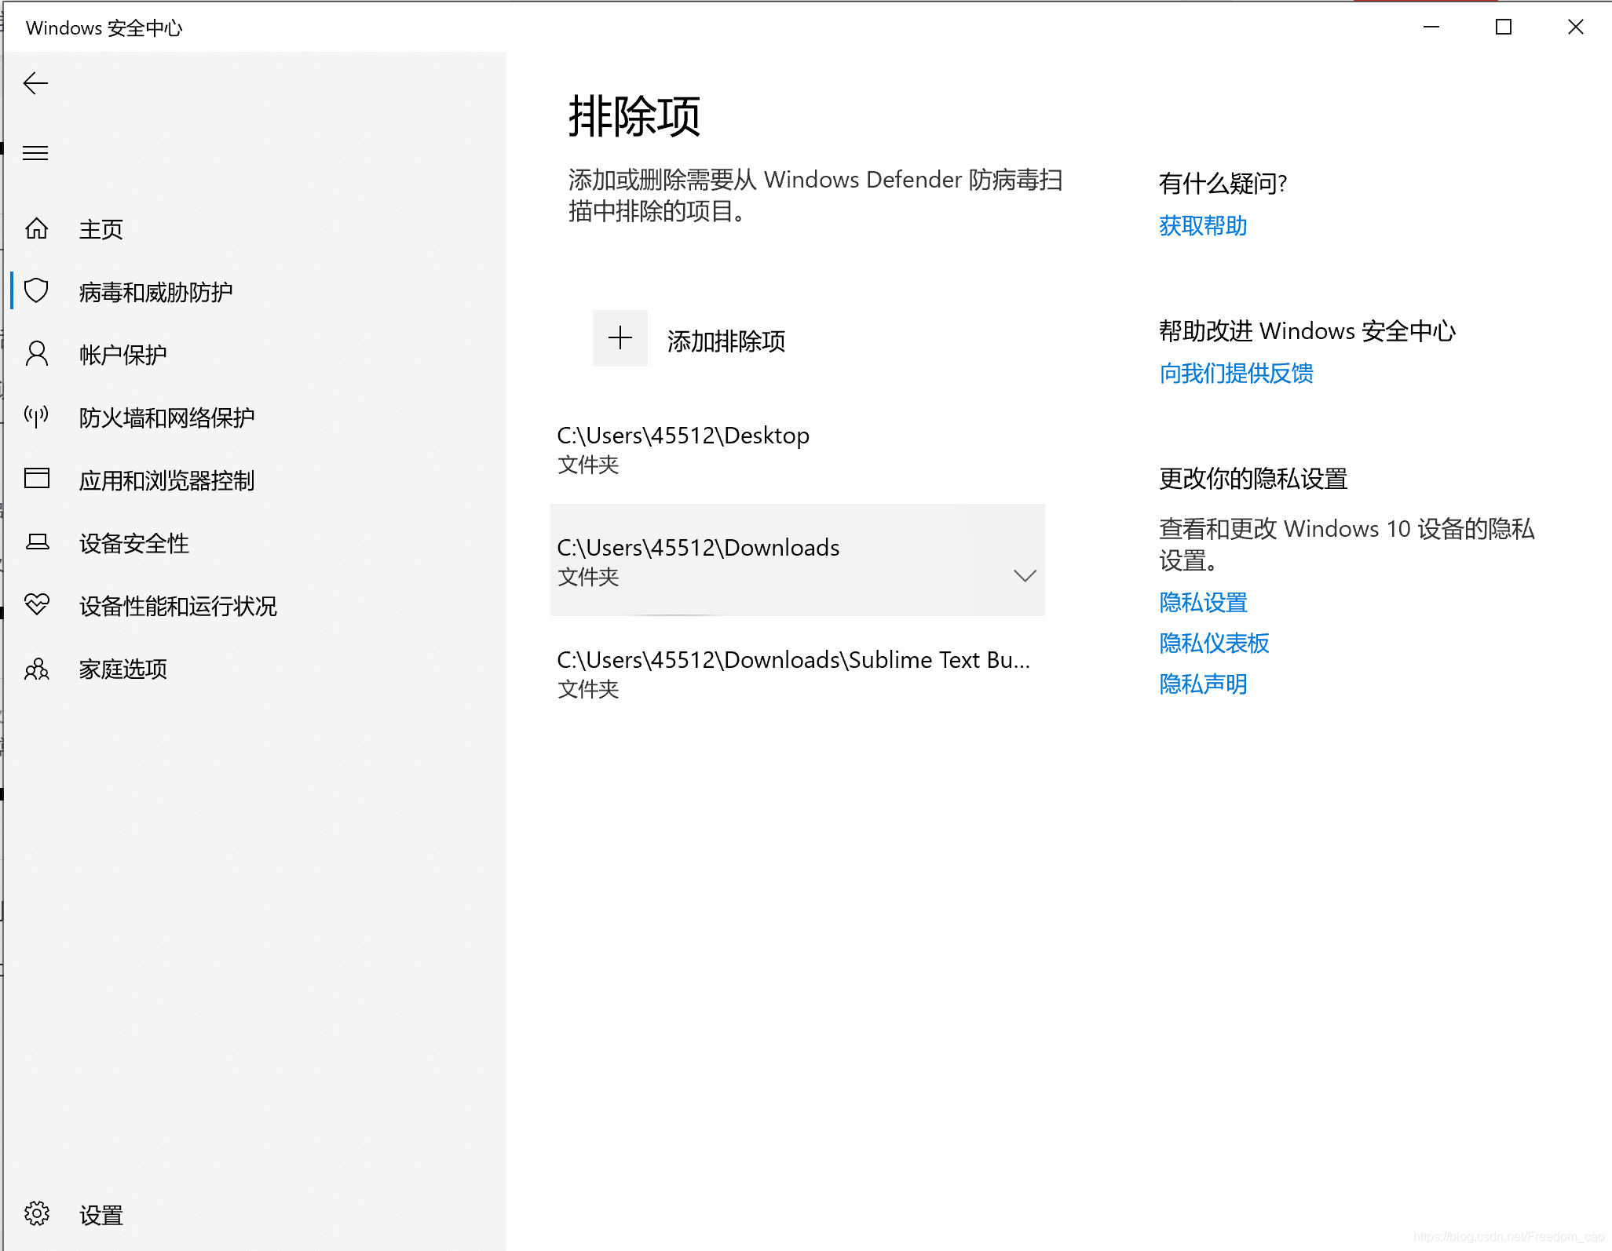Select 病毒和威胁防护 in the sidebar
Viewport: 1612px width, 1251px height.
point(254,292)
